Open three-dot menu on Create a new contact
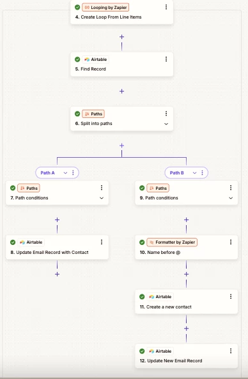This screenshot has width=248, height=379. point(231,296)
